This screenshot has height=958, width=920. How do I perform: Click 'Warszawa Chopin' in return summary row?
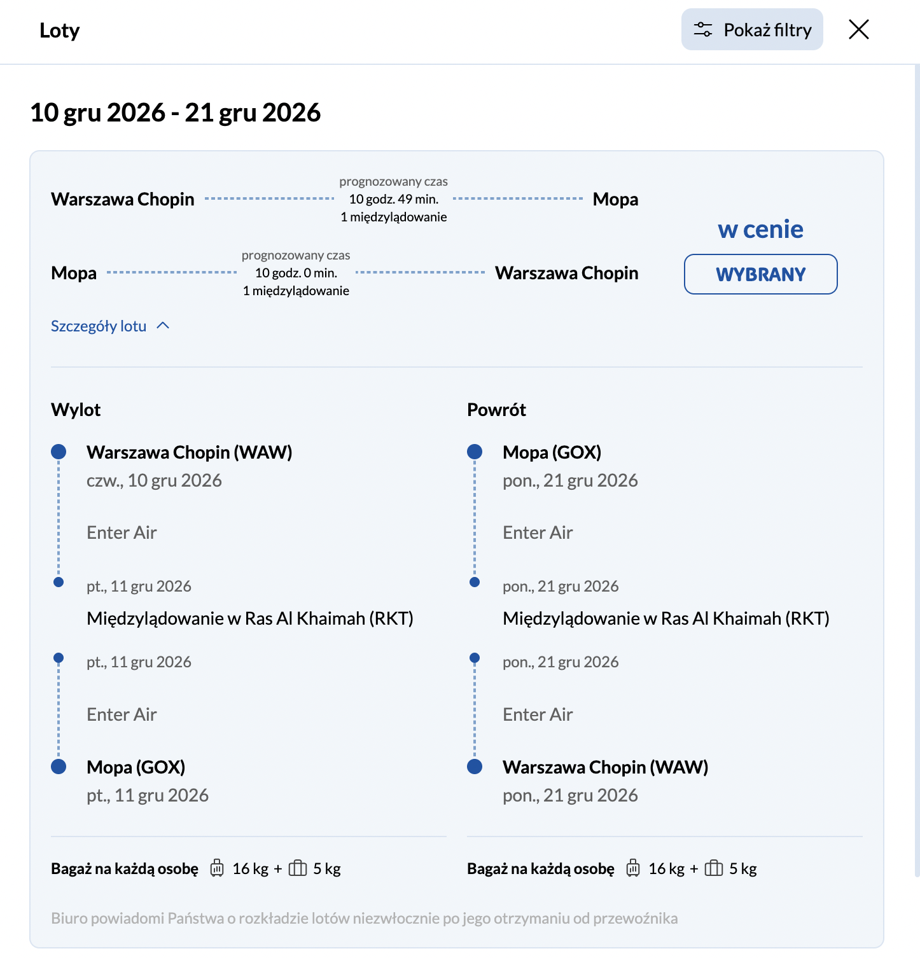coord(567,273)
